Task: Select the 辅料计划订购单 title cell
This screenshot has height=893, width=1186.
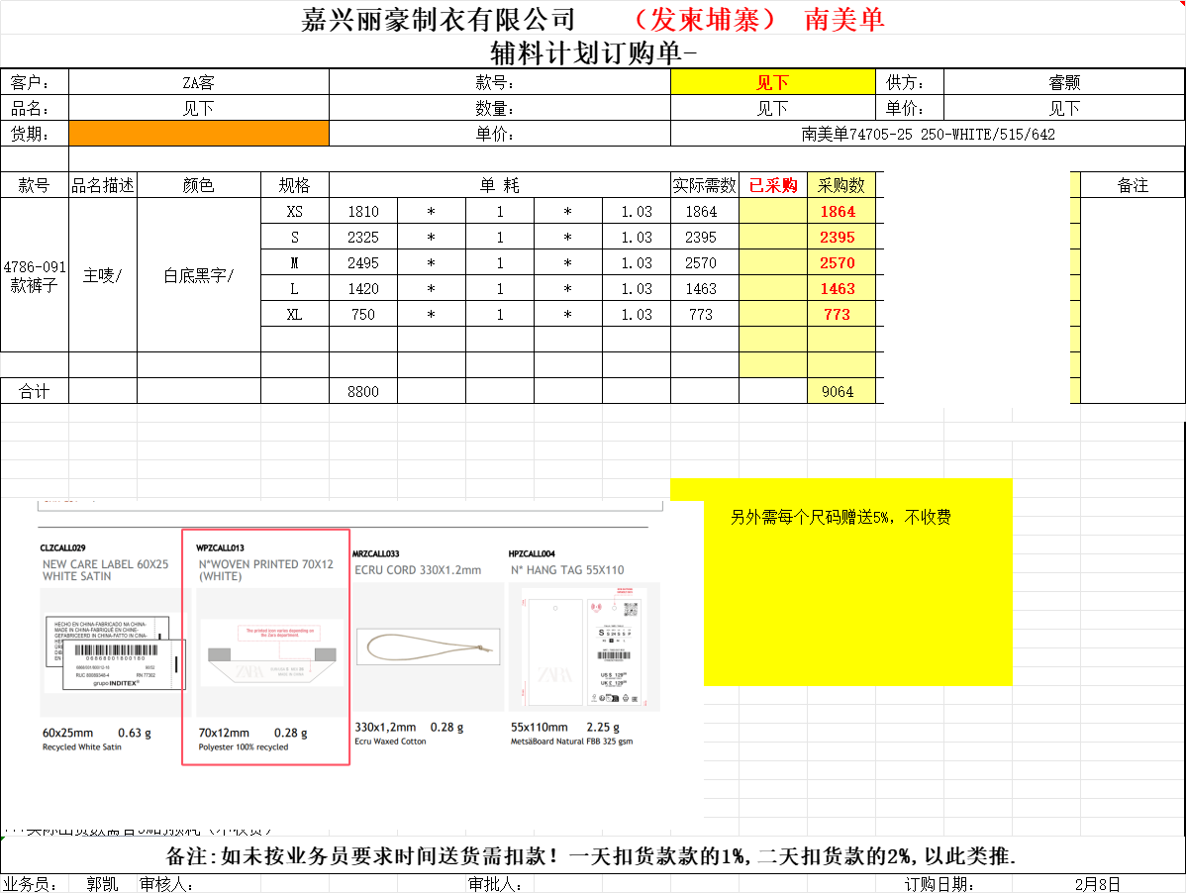Action: pyautogui.click(x=593, y=51)
